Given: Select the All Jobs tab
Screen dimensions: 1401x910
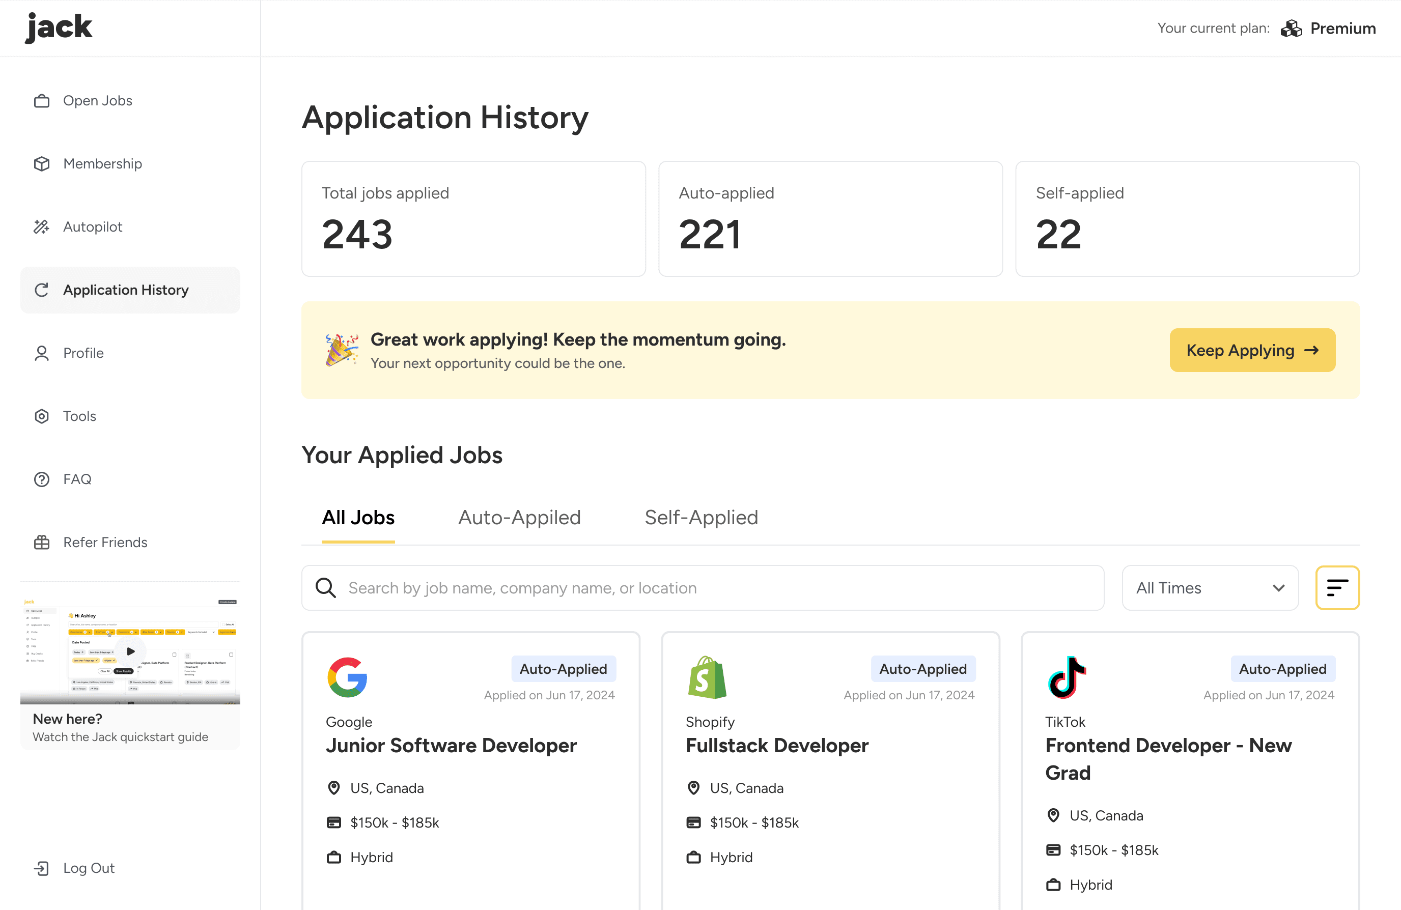Looking at the screenshot, I should 358,518.
